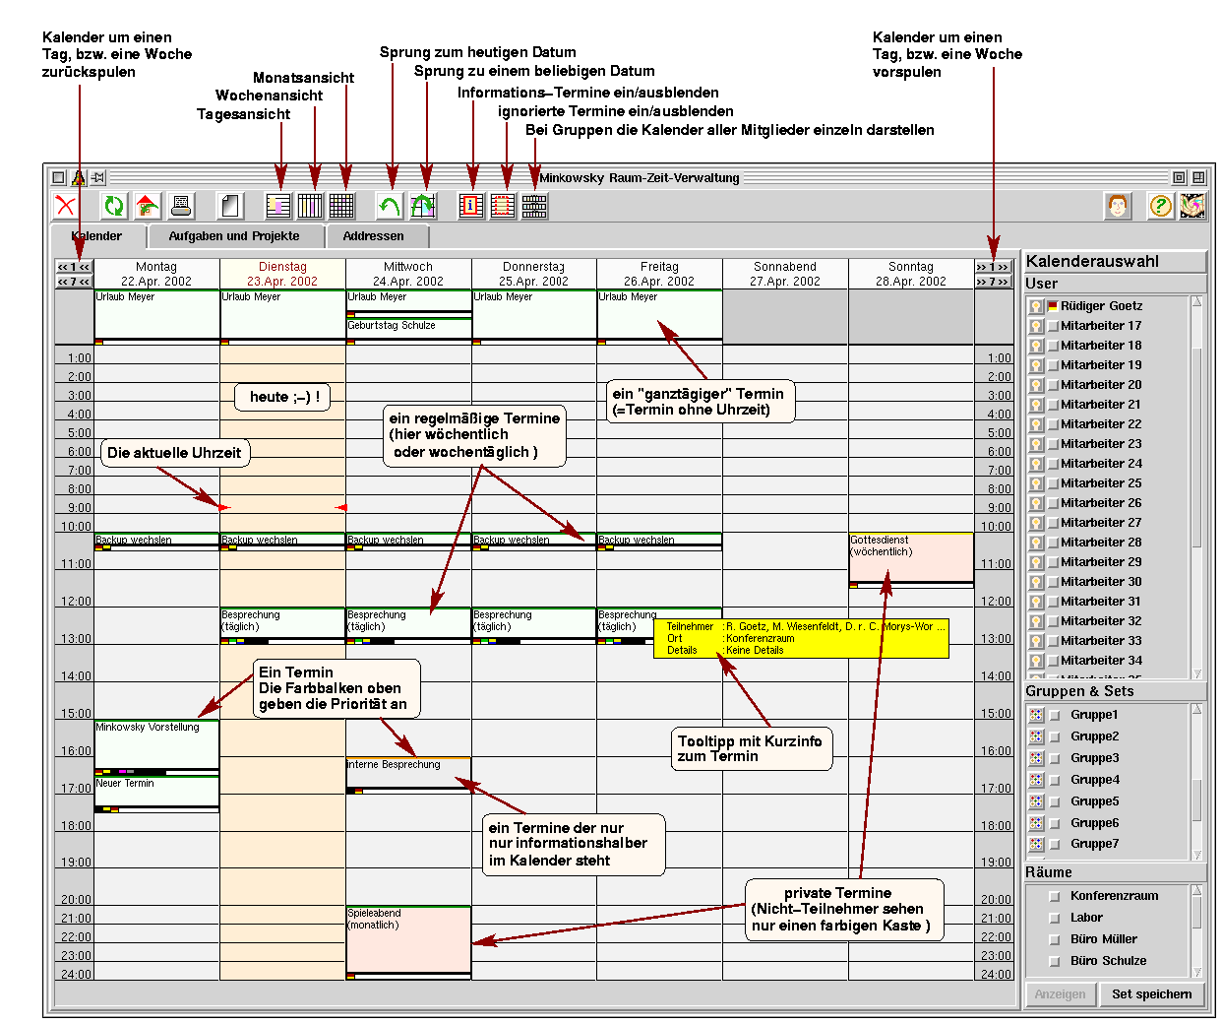The width and height of the screenshot is (1222, 1024).
Task: Enable the Mitarbeiter 22 checkbox
Action: pyautogui.click(x=1053, y=424)
